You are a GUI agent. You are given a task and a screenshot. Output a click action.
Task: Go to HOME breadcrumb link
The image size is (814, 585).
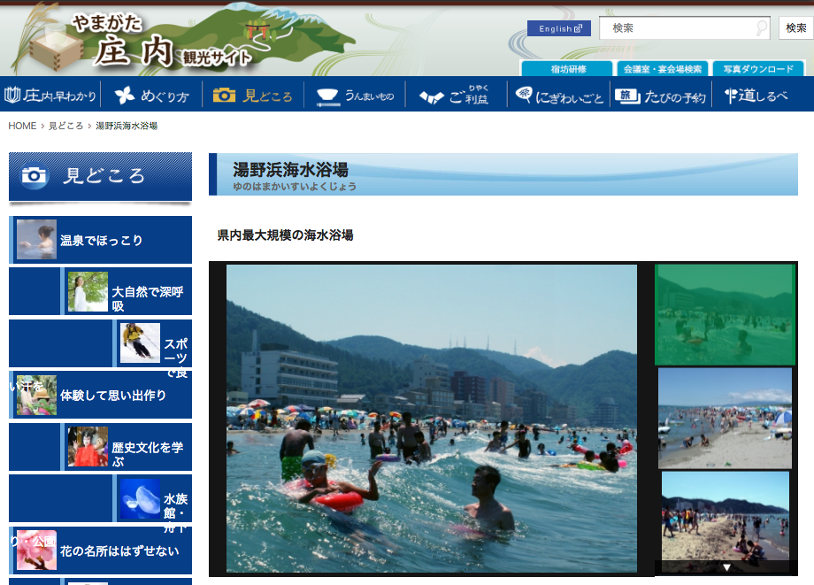pyautogui.click(x=22, y=126)
